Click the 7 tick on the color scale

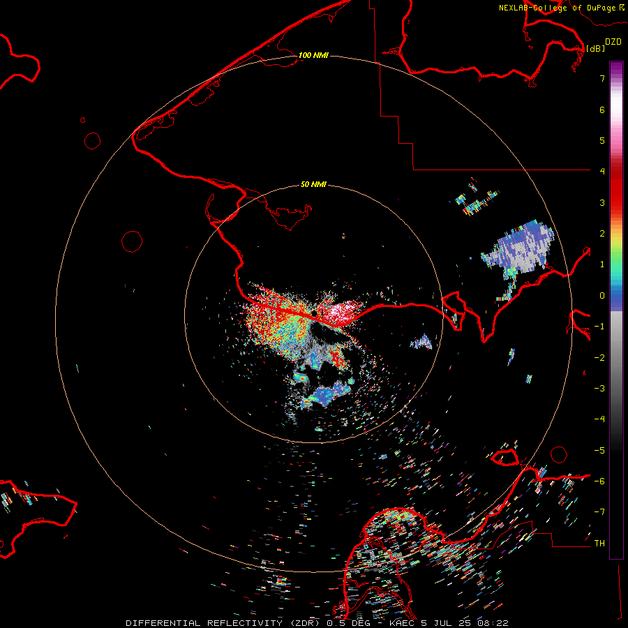(602, 79)
